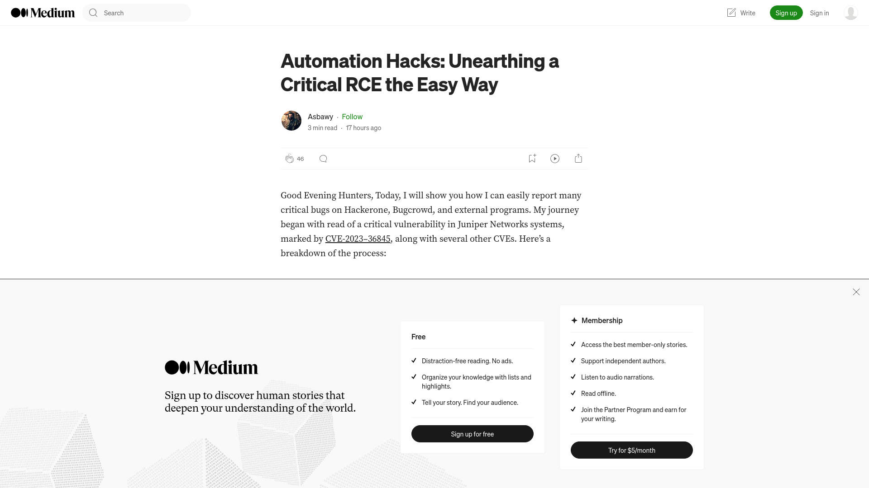Check the free distraction-free reading checkbox

(x=414, y=361)
